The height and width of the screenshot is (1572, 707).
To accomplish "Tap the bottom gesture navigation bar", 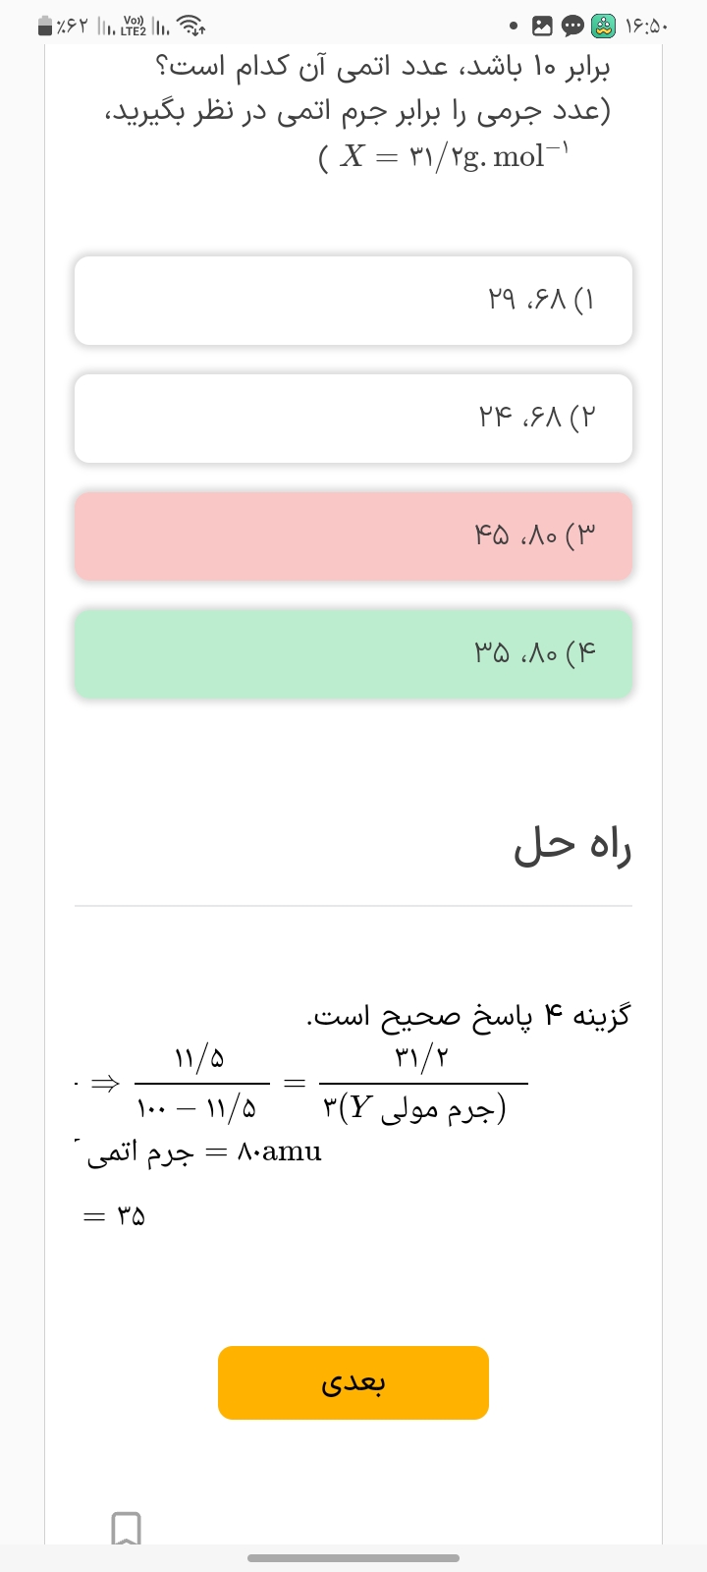I will click(353, 1557).
